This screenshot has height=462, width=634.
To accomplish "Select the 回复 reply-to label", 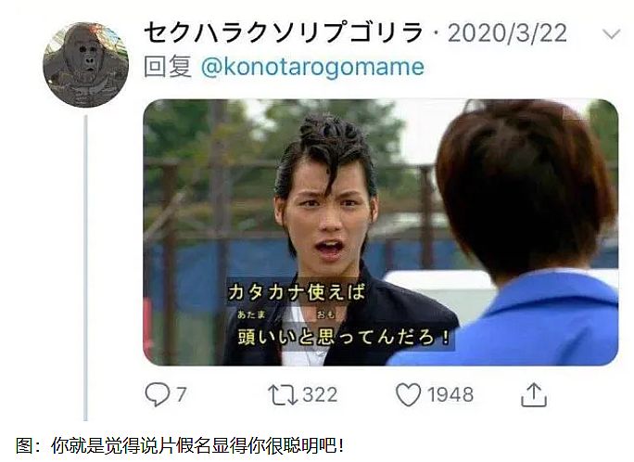I will [x=168, y=67].
